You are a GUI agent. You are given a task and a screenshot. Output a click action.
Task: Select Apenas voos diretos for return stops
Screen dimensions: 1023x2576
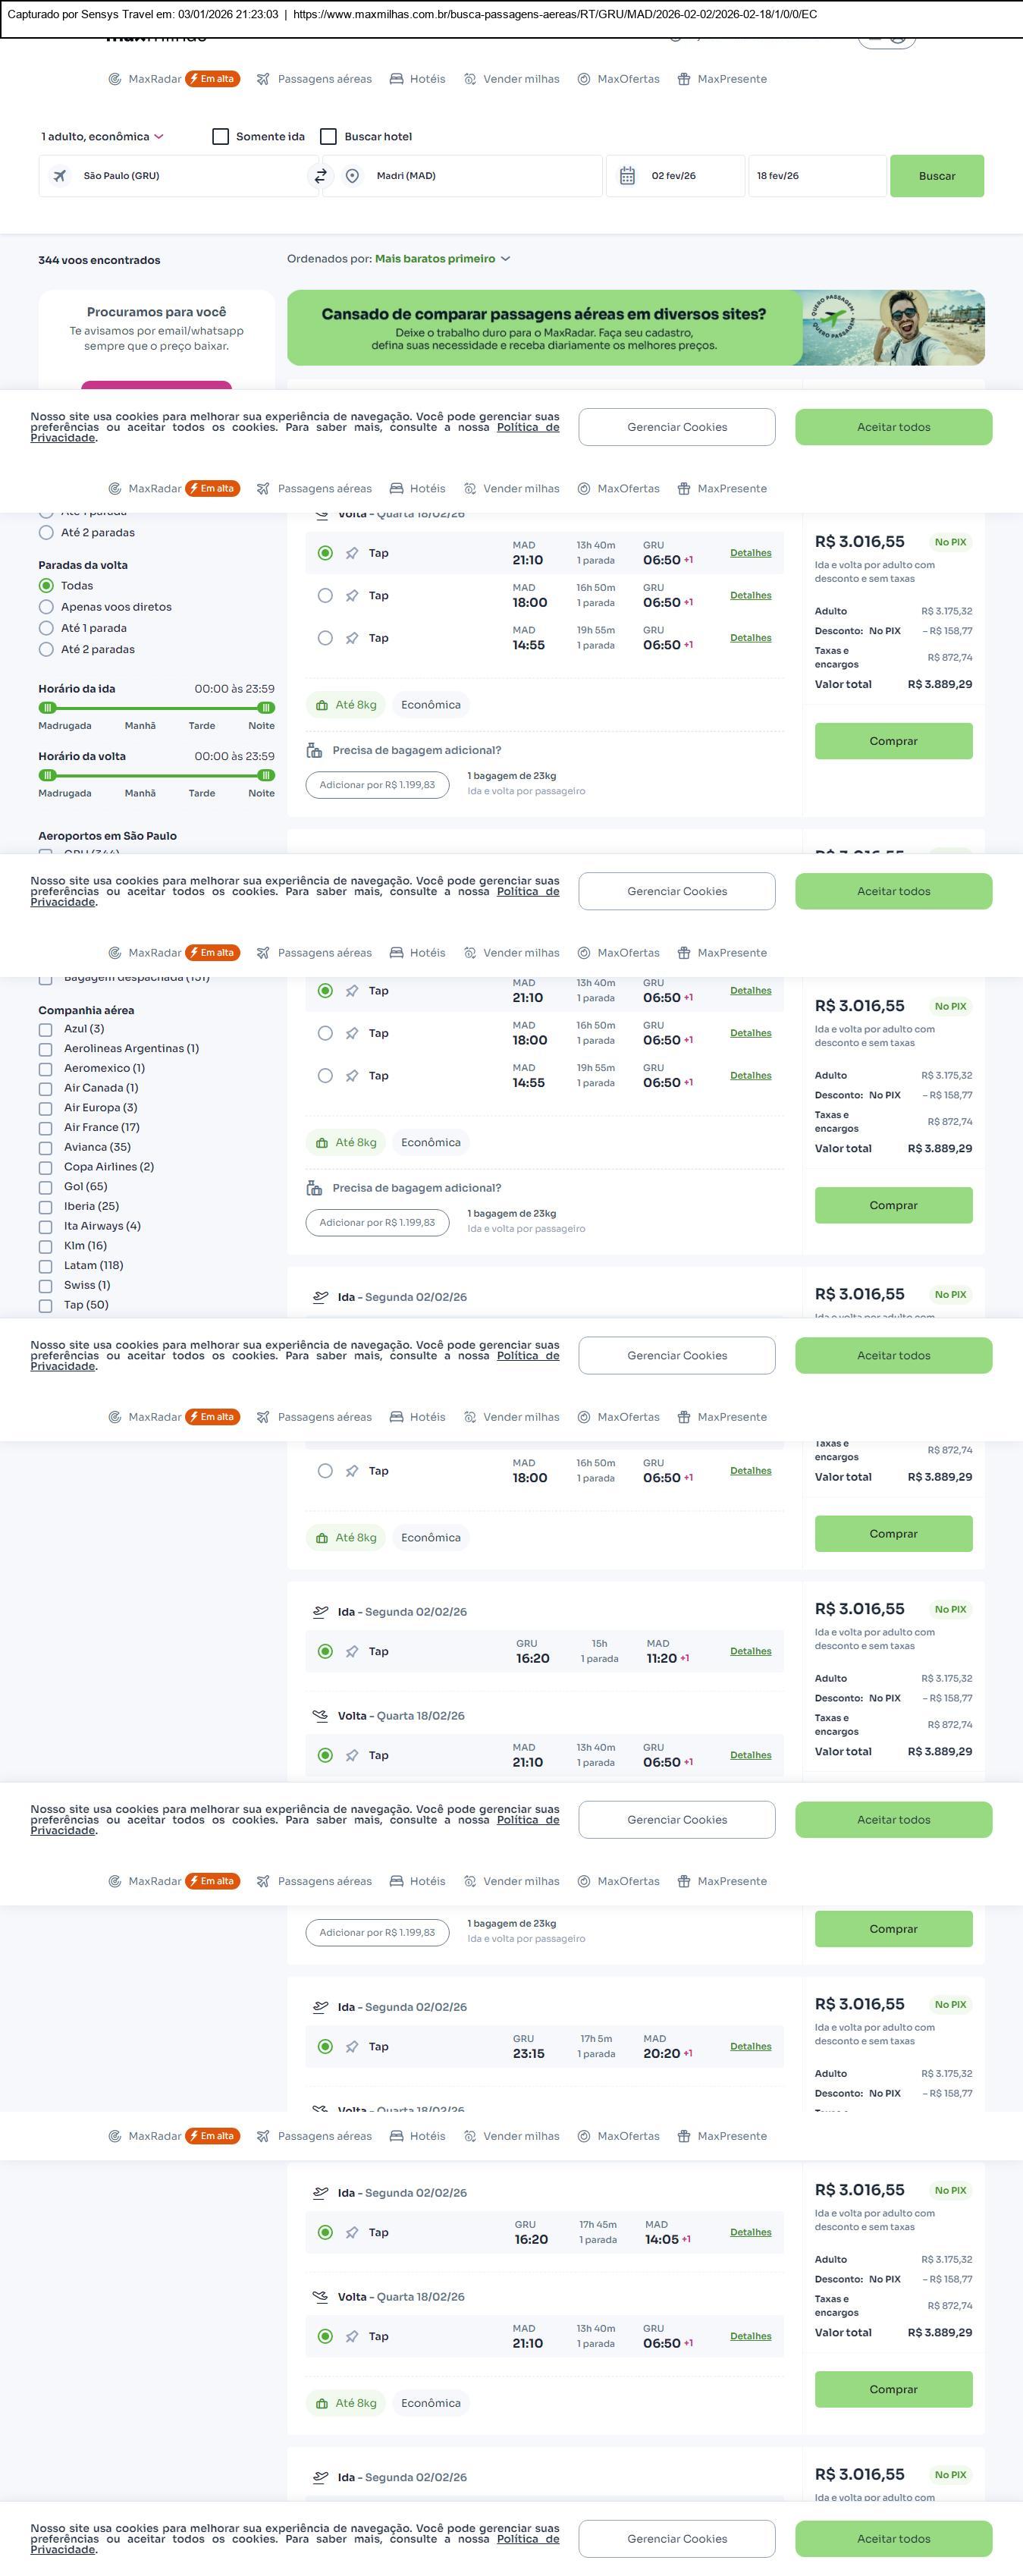click(46, 607)
